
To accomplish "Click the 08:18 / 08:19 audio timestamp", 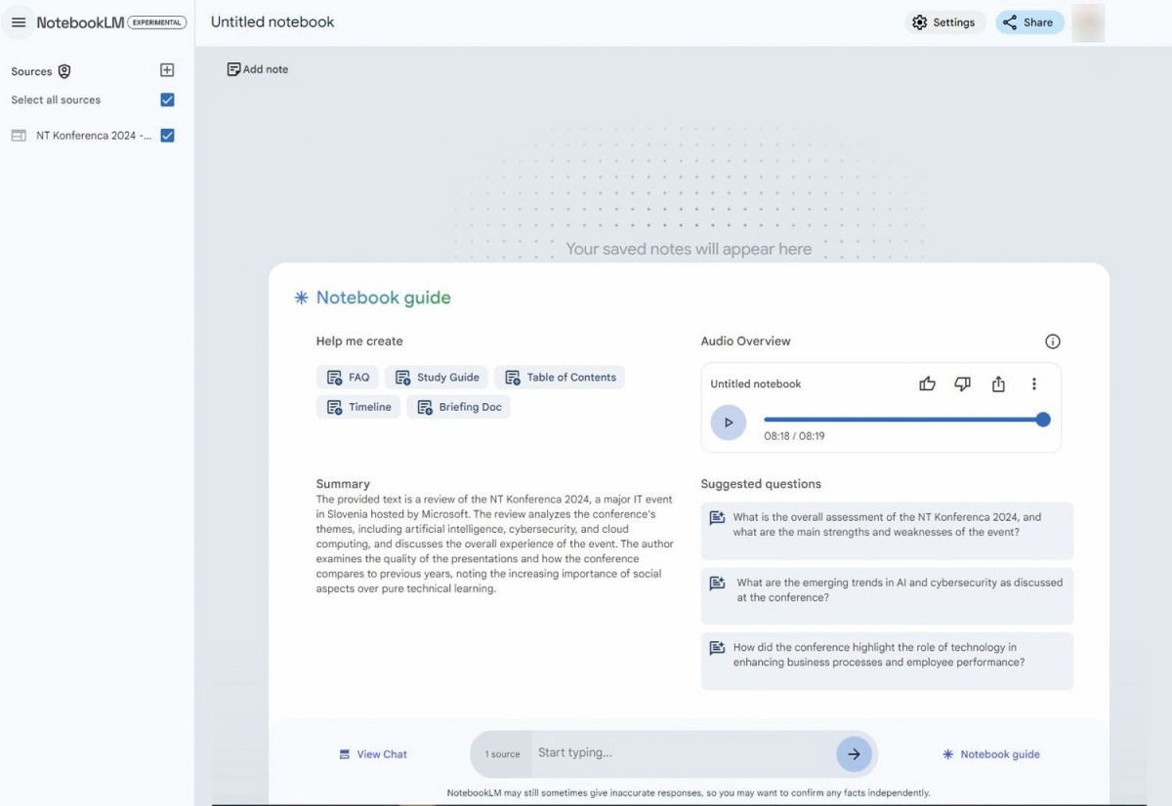I will [x=794, y=436].
